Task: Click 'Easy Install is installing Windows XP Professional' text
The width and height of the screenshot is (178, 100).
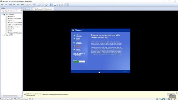Action: [x=56, y=94]
